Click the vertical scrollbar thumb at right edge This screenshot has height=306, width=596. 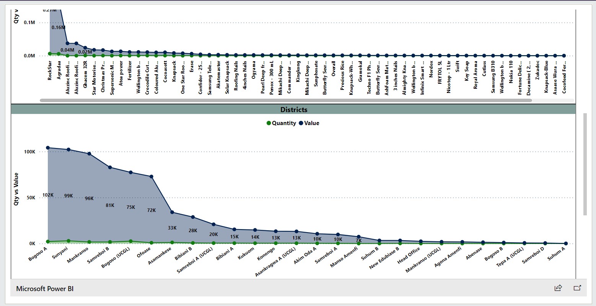[585, 164]
